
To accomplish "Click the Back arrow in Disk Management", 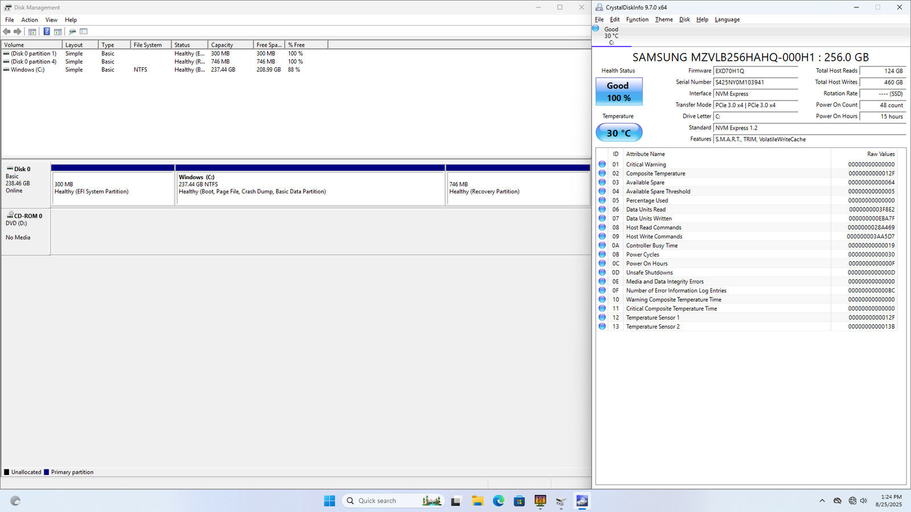I will [x=7, y=32].
